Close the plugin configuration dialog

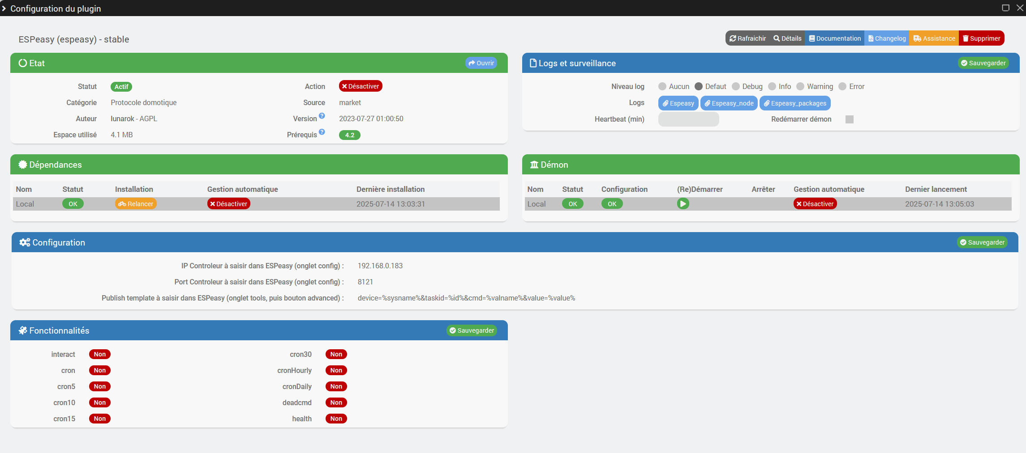point(1020,8)
